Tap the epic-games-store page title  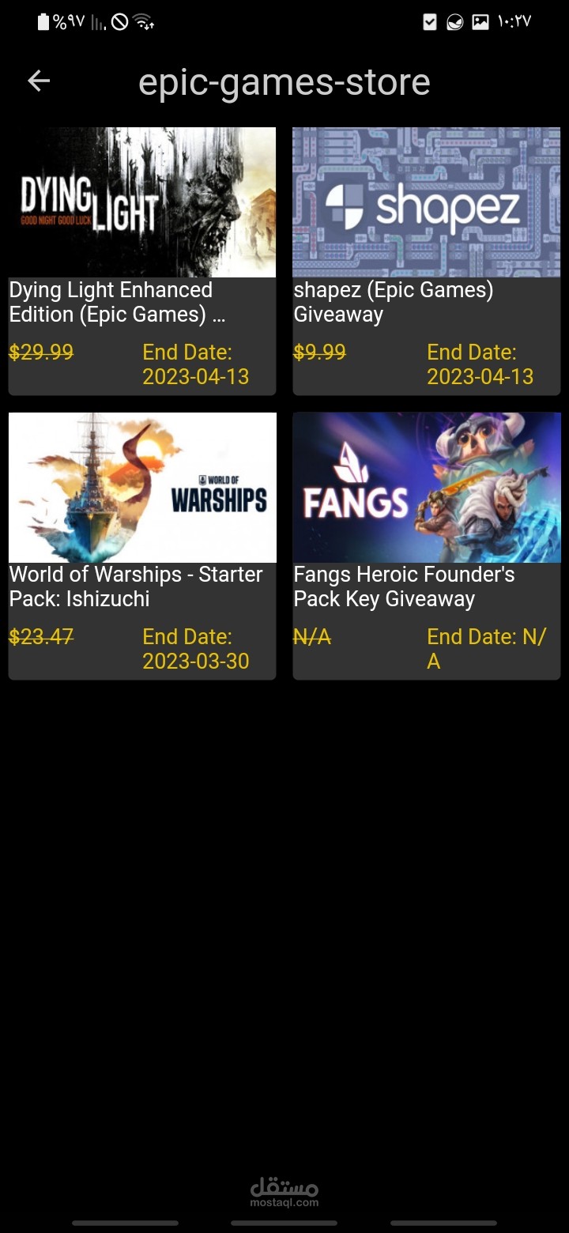click(x=284, y=82)
